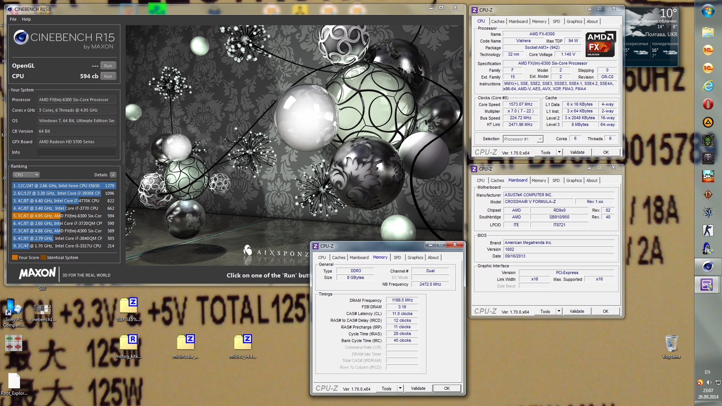Open Windows Explorer from the taskbar

[x=708, y=33]
